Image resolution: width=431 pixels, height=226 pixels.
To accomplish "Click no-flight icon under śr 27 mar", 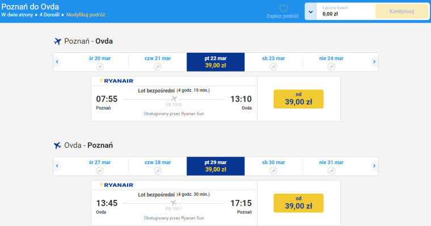I will pyautogui.click(x=100, y=171).
